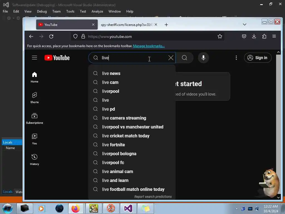
Task: Open Subscriptions in YouTube sidebar
Action: [x=34, y=118]
